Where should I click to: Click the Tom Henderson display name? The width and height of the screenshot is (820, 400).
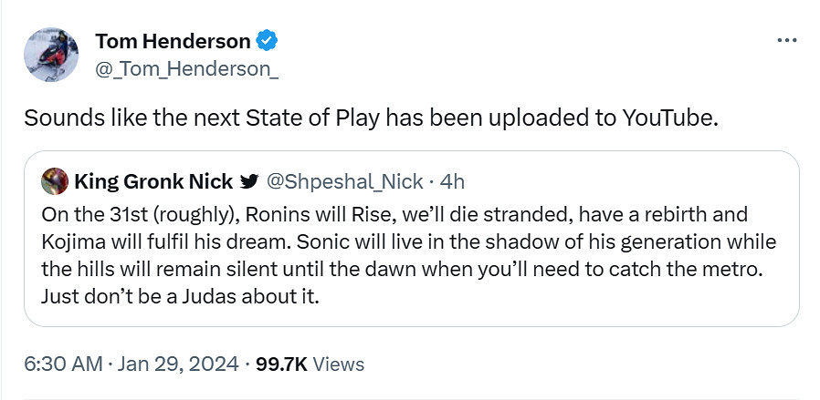tap(173, 41)
